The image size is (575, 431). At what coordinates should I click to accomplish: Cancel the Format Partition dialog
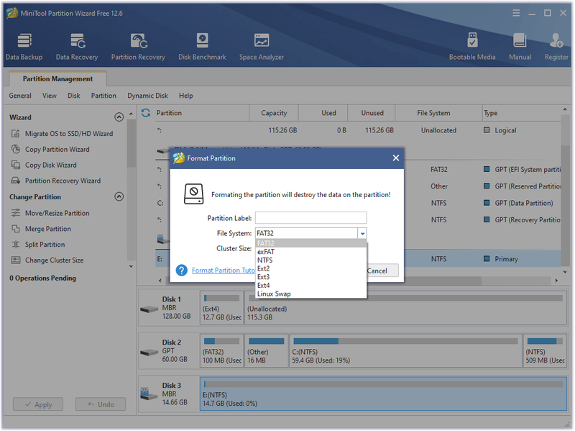point(382,271)
